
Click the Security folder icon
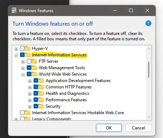pyautogui.click(x=41, y=106)
